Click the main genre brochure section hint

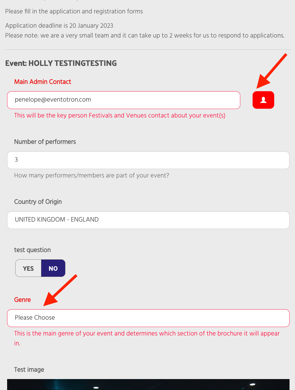pyautogui.click(x=147, y=338)
